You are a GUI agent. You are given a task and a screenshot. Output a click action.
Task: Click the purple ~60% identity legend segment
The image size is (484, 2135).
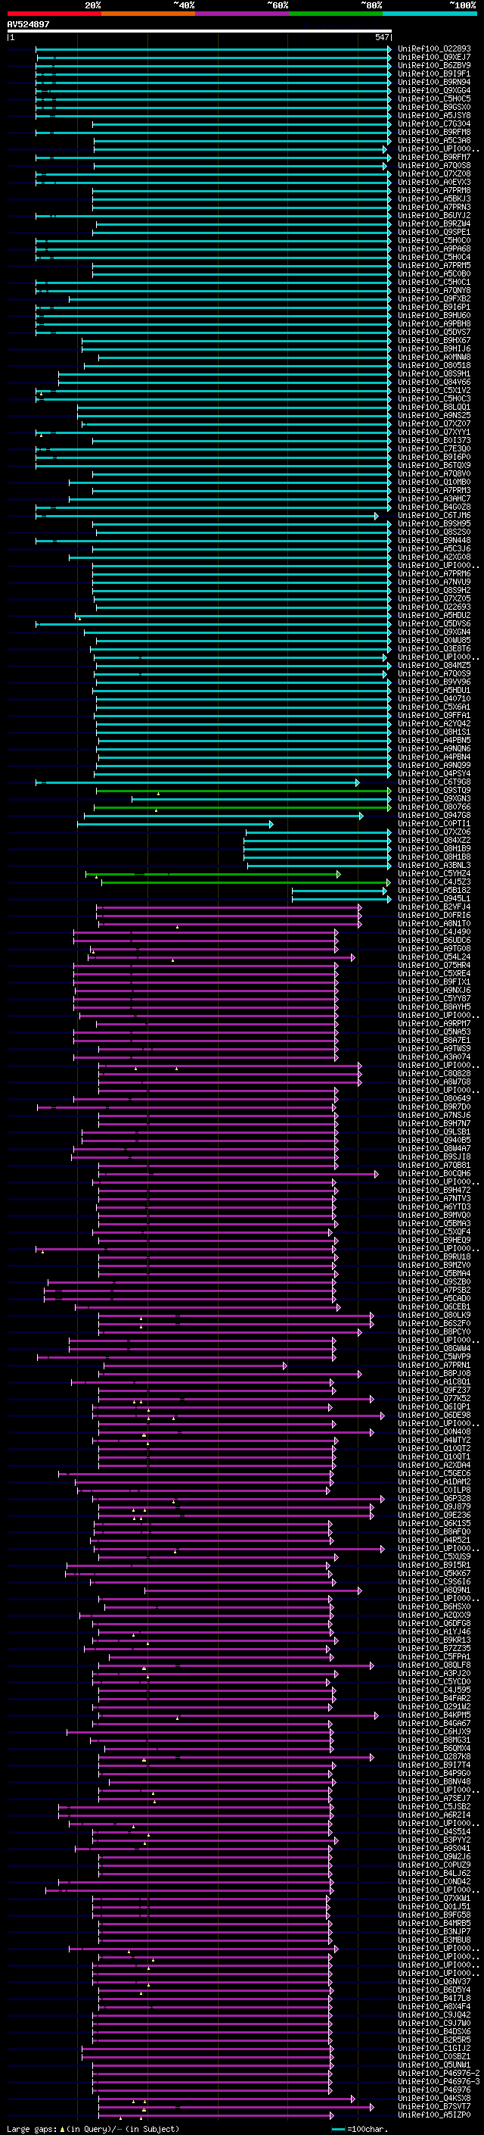pyautogui.click(x=243, y=14)
